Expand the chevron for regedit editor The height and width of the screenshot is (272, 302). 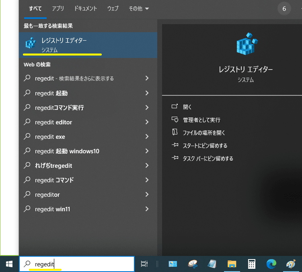click(x=147, y=122)
